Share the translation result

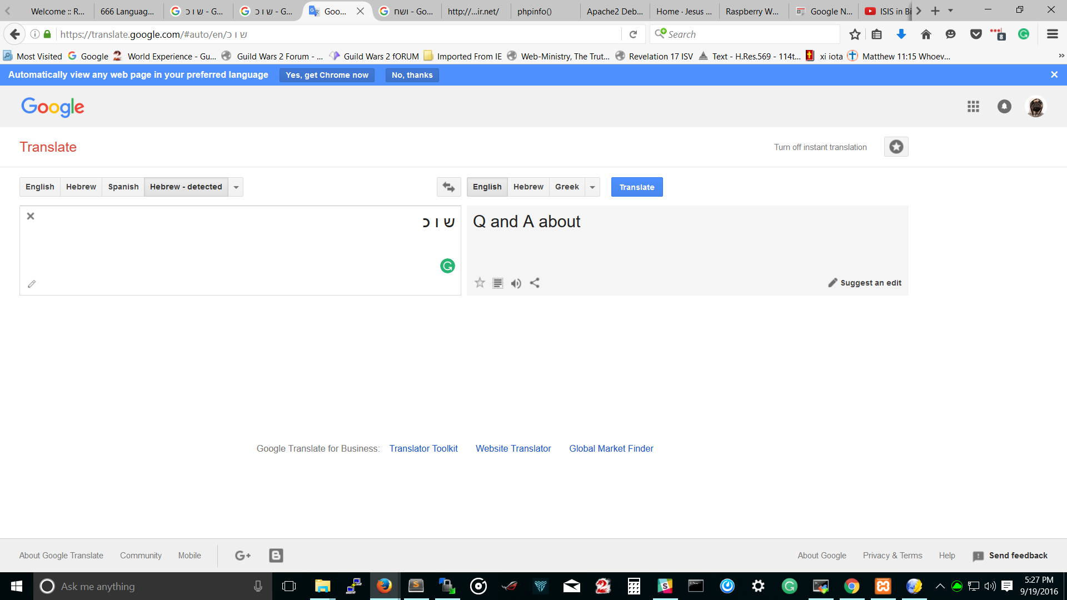pyautogui.click(x=535, y=283)
